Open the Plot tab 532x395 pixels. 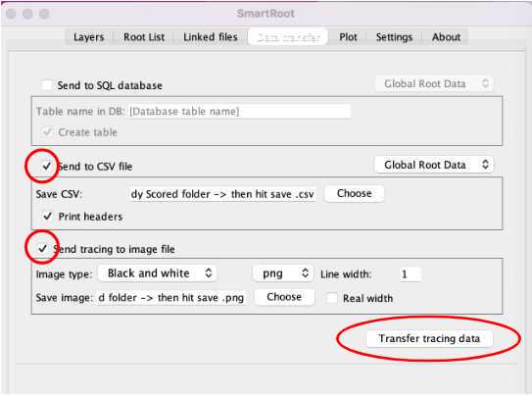[348, 37]
